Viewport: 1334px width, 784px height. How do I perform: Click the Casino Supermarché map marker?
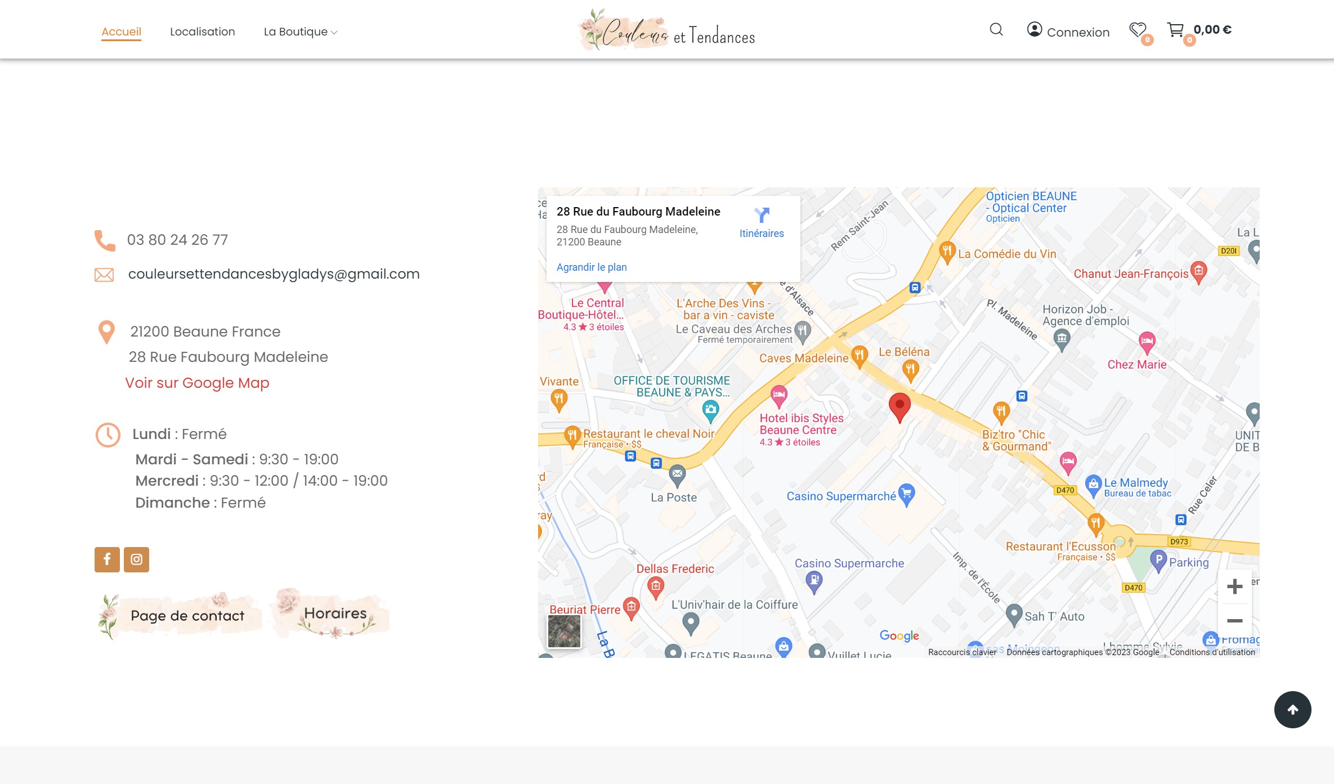coord(906,494)
